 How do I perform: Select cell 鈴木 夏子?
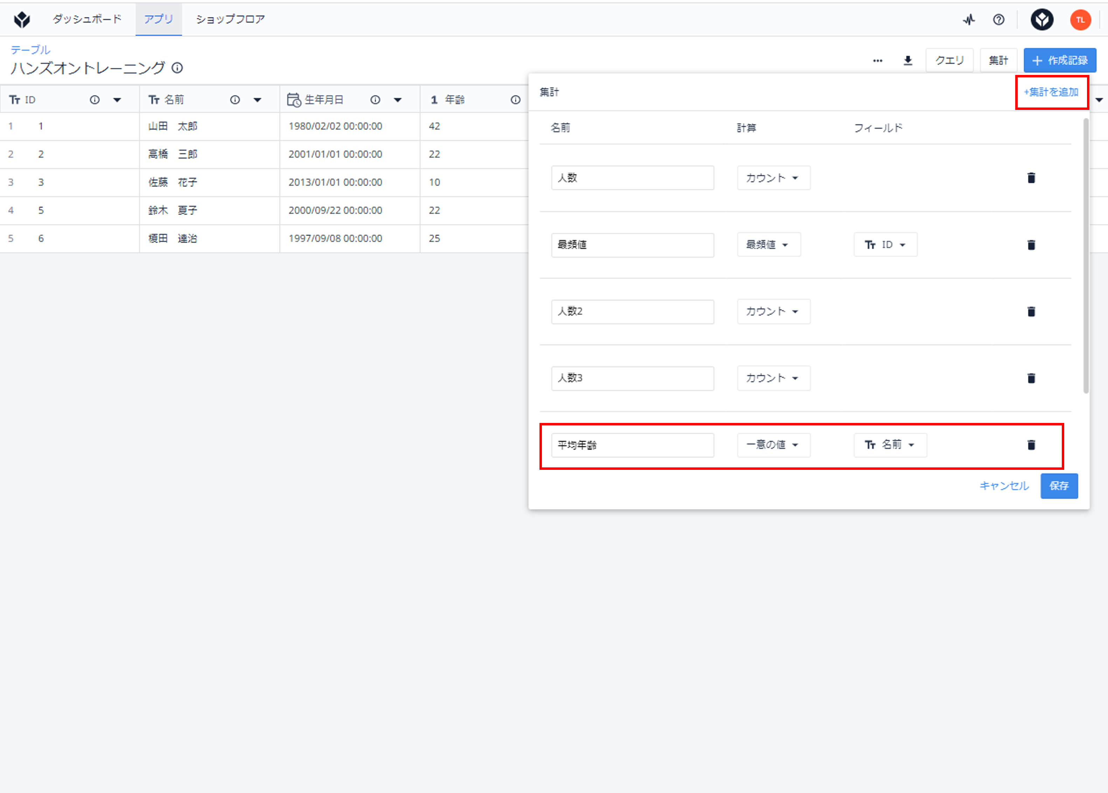[209, 210]
